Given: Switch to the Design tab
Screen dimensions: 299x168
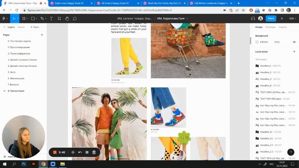Looking at the screenshot, I should [259, 27].
